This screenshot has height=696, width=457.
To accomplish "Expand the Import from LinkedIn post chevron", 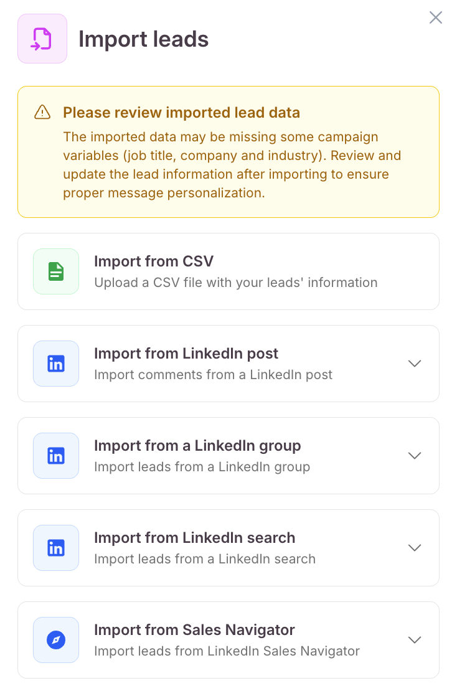I will click(415, 364).
